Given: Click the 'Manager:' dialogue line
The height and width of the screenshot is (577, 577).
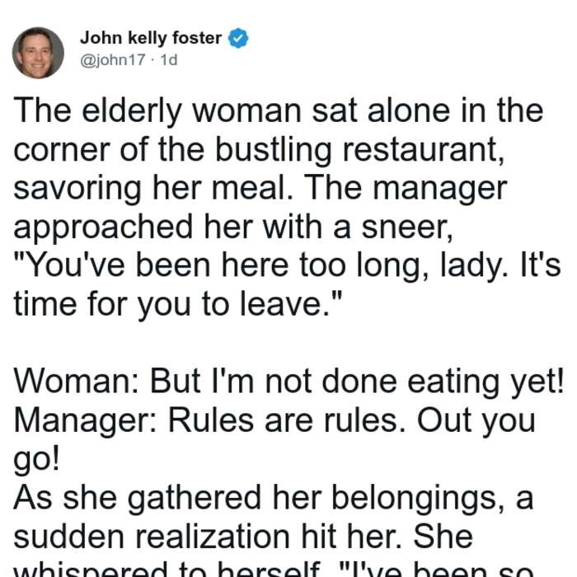Looking at the screenshot, I should 274,420.
